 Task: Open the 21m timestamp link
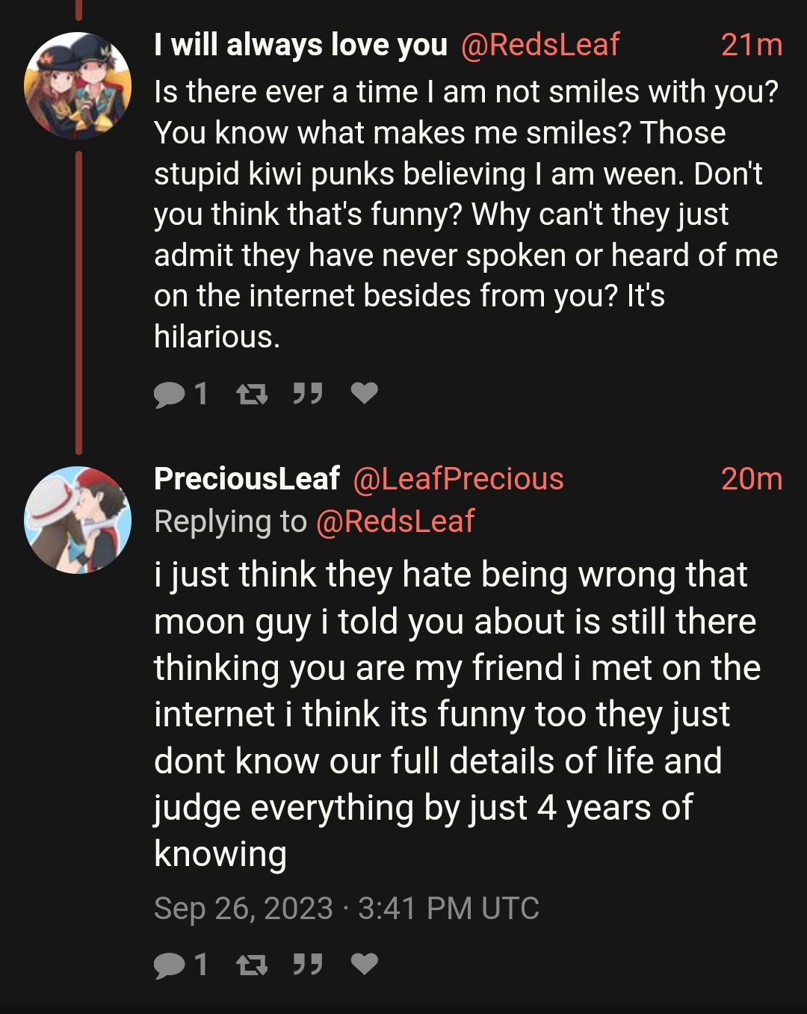(x=752, y=46)
